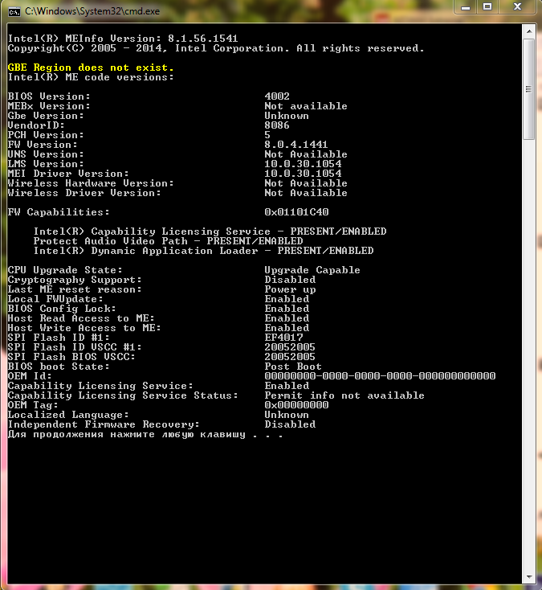542x590 pixels.
Task: Maximize the cmd.exe window
Action: pyautogui.click(x=487, y=7)
